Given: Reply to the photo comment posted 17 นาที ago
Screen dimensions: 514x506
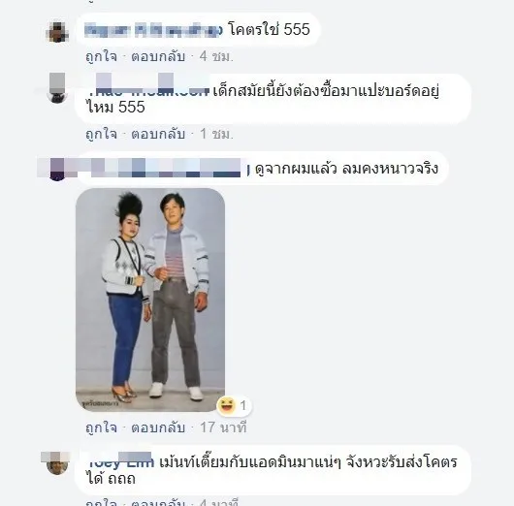Looking at the screenshot, I should click(158, 427).
